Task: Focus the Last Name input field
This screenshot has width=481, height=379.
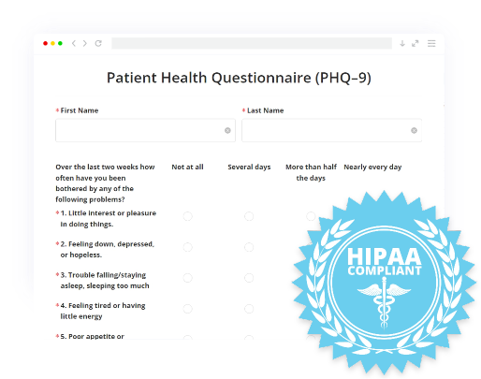Action: pyautogui.click(x=331, y=130)
